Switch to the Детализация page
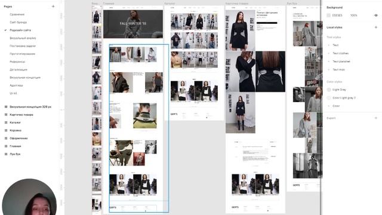The image size is (382, 215). coord(19,69)
